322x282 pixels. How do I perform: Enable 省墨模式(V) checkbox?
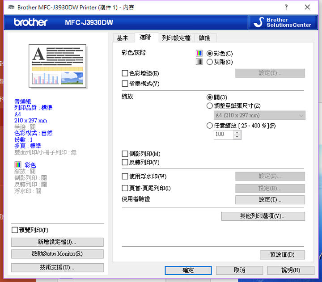(x=125, y=84)
